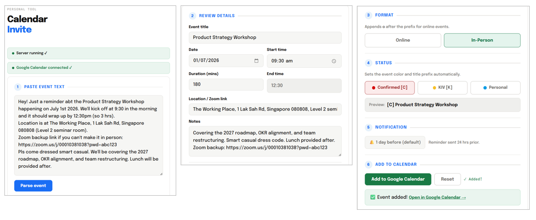The image size is (536, 220).
Task: Select the Online format option
Action: 403,40
